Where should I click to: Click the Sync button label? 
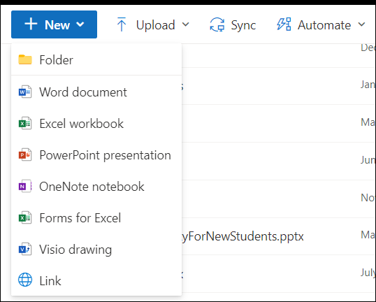pyautogui.click(x=243, y=25)
